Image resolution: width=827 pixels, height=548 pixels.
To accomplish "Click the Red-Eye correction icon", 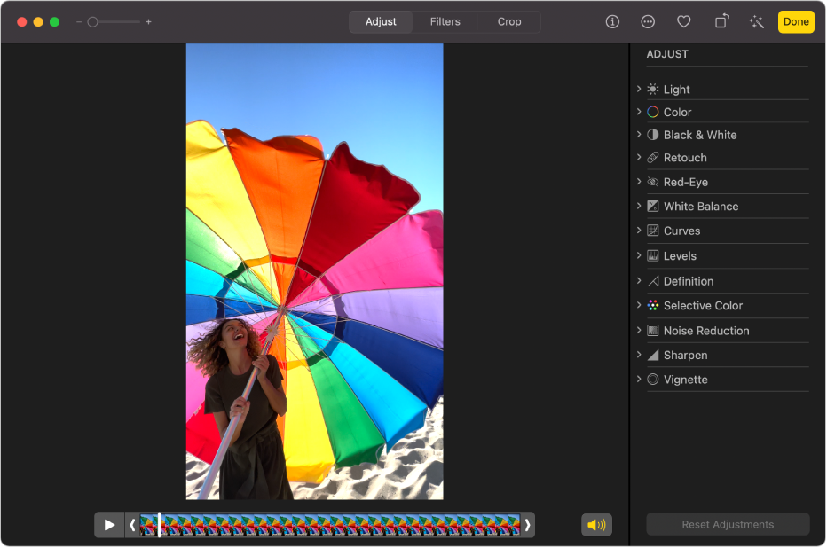I will click(653, 182).
